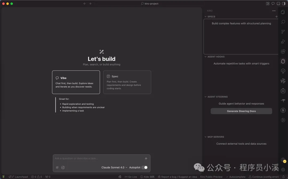This screenshot has height=179, width=288.
Task: Open the kangaroo icon in the activity bar
Action: coord(283,100)
